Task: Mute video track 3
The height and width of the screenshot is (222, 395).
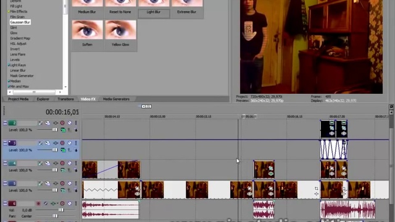Action: click(x=70, y=143)
